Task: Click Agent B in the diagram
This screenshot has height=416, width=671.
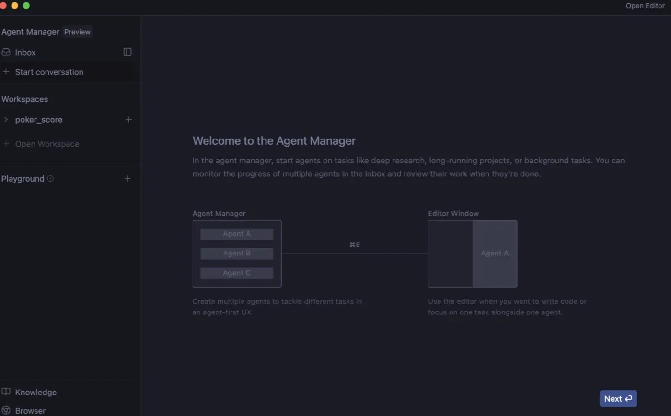Action: click(x=237, y=254)
